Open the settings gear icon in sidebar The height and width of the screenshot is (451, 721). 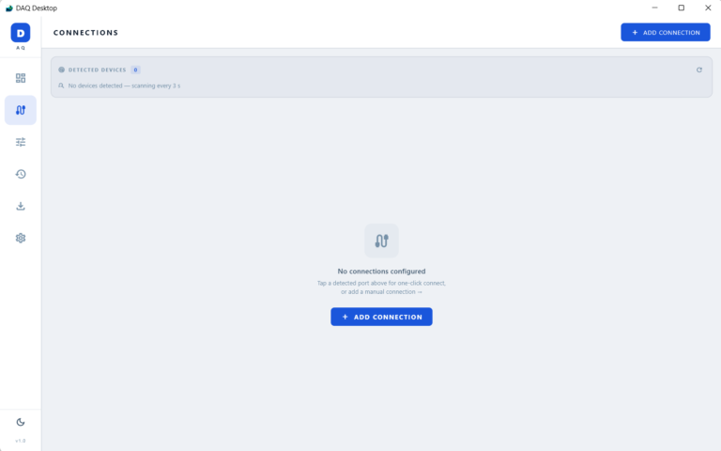point(21,238)
